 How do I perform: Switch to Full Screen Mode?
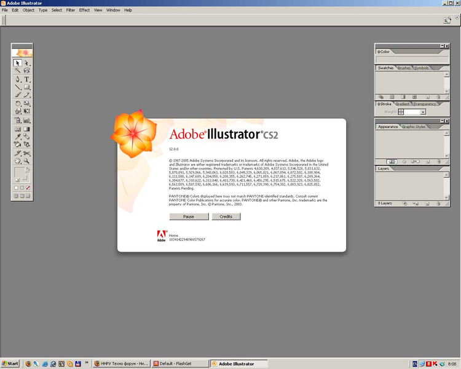click(28, 196)
